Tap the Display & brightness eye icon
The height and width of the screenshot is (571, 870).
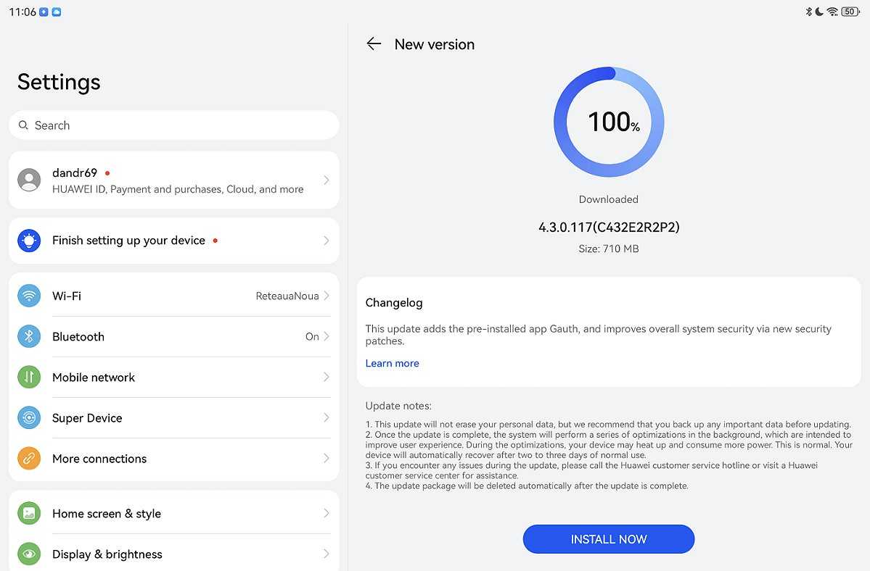[29, 554]
